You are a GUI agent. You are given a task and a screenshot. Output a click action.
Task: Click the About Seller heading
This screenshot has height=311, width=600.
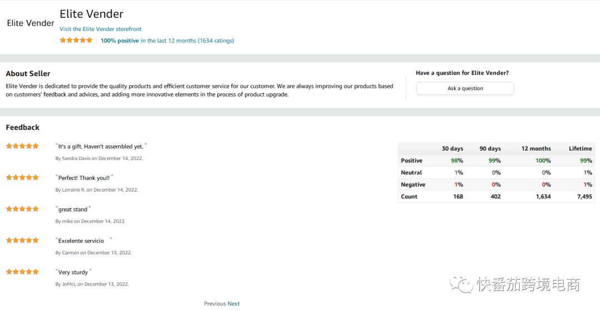click(28, 73)
